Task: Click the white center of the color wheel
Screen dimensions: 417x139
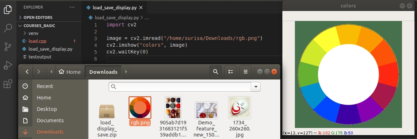Action: pos(348,74)
